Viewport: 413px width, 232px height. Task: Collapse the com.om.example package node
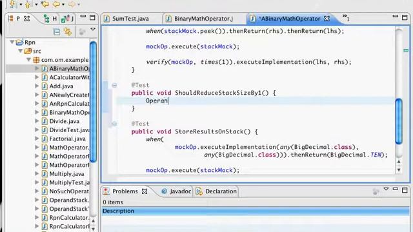click(28, 60)
